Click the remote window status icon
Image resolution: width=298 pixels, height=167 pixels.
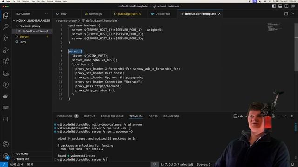click(4, 164)
